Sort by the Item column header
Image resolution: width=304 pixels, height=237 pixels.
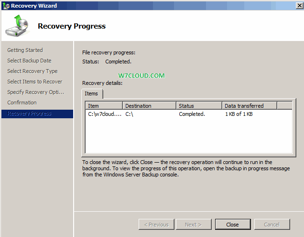[104, 106]
